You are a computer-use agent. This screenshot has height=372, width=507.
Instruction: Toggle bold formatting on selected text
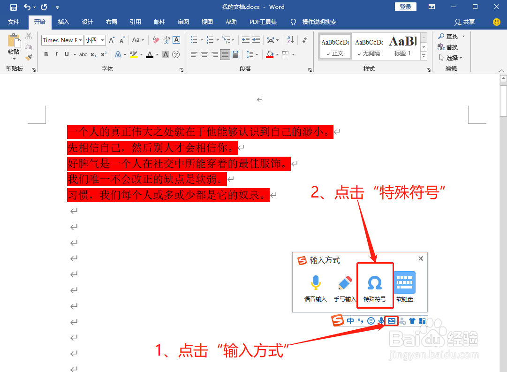point(45,54)
